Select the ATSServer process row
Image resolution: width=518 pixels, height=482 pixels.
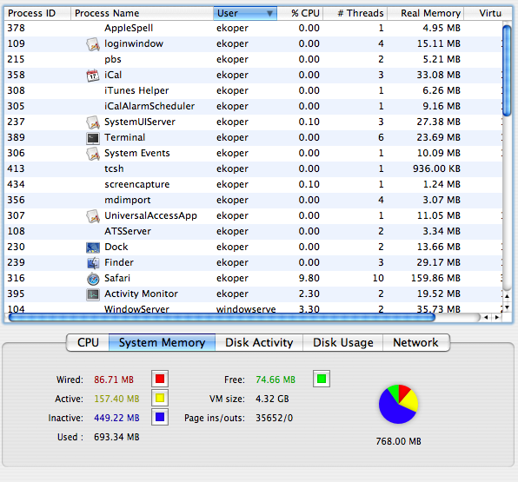[254, 231]
